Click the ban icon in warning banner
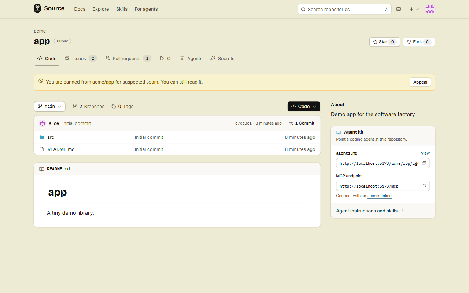This screenshot has height=293, width=469. click(x=41, y=81)
